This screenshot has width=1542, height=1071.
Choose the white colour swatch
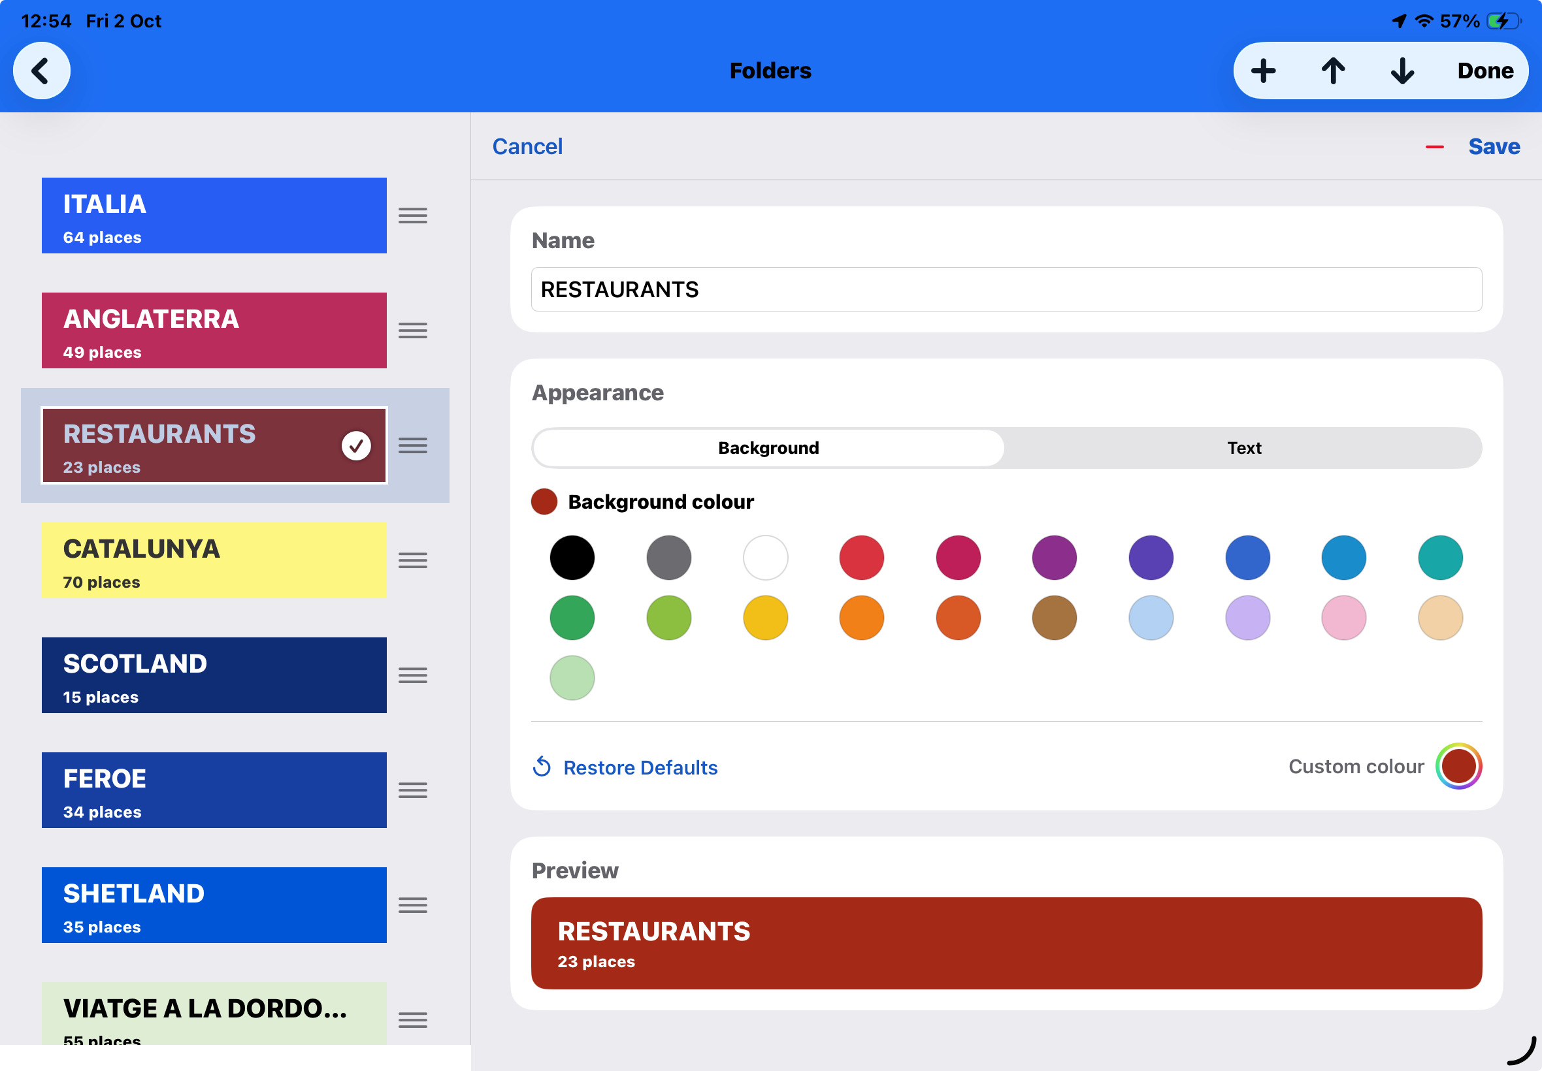coord(765,557)
